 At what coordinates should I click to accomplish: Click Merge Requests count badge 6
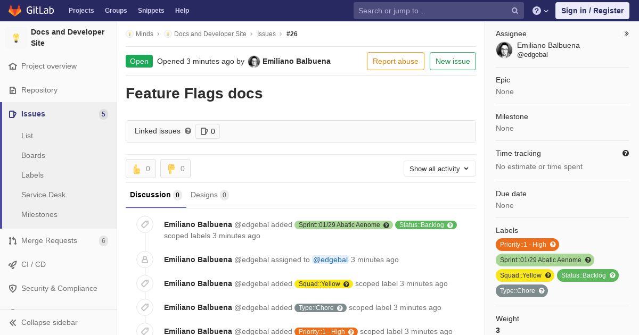103,241
